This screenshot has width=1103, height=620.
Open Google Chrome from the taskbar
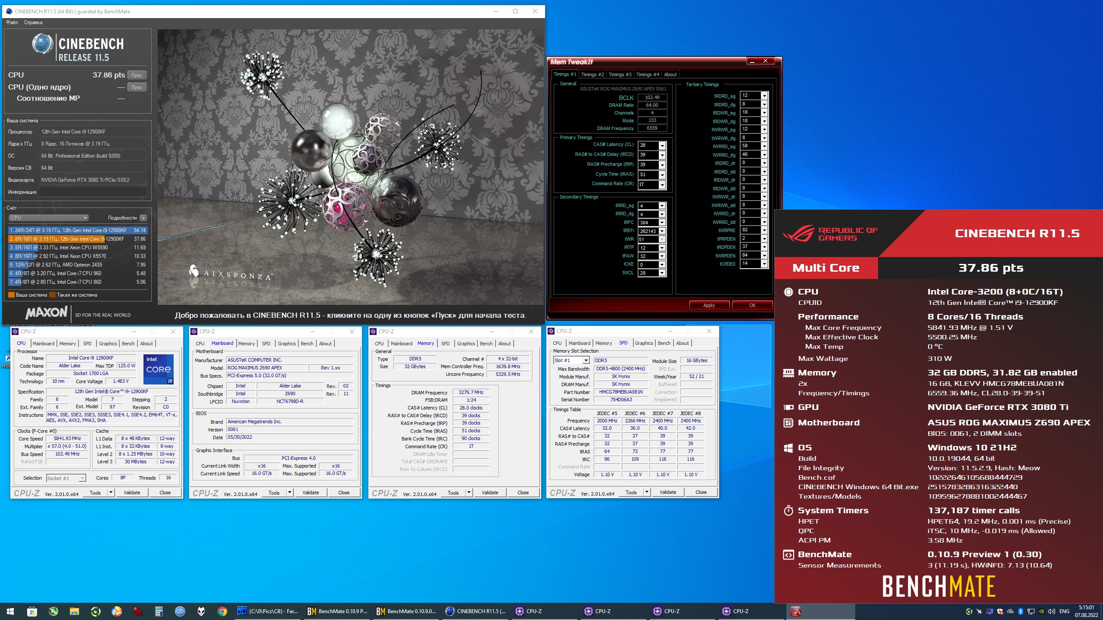(222, 611)
